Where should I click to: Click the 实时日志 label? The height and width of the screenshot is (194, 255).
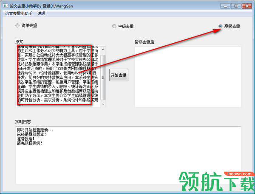click(23, 122)
